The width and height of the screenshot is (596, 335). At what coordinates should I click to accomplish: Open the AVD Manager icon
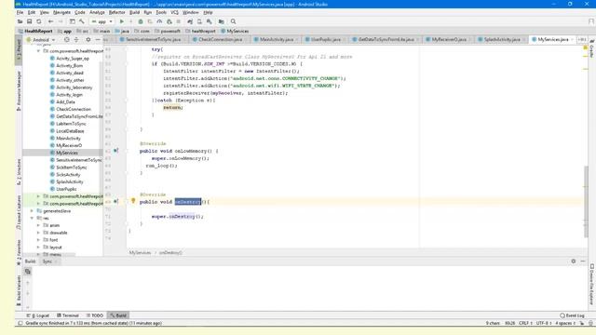[199, 21]
